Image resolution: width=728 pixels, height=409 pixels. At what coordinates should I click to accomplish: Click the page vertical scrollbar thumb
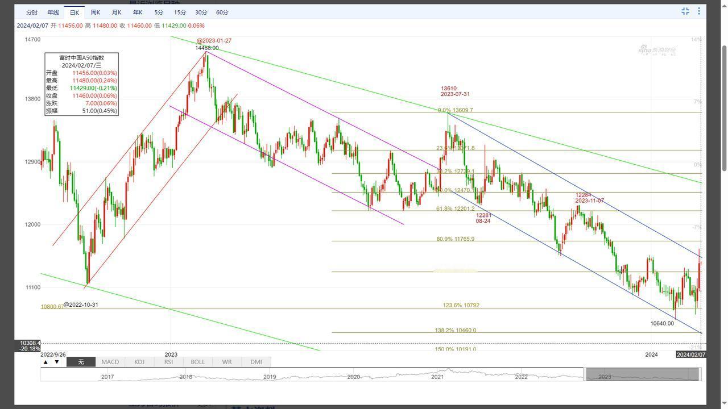(724, 107)
